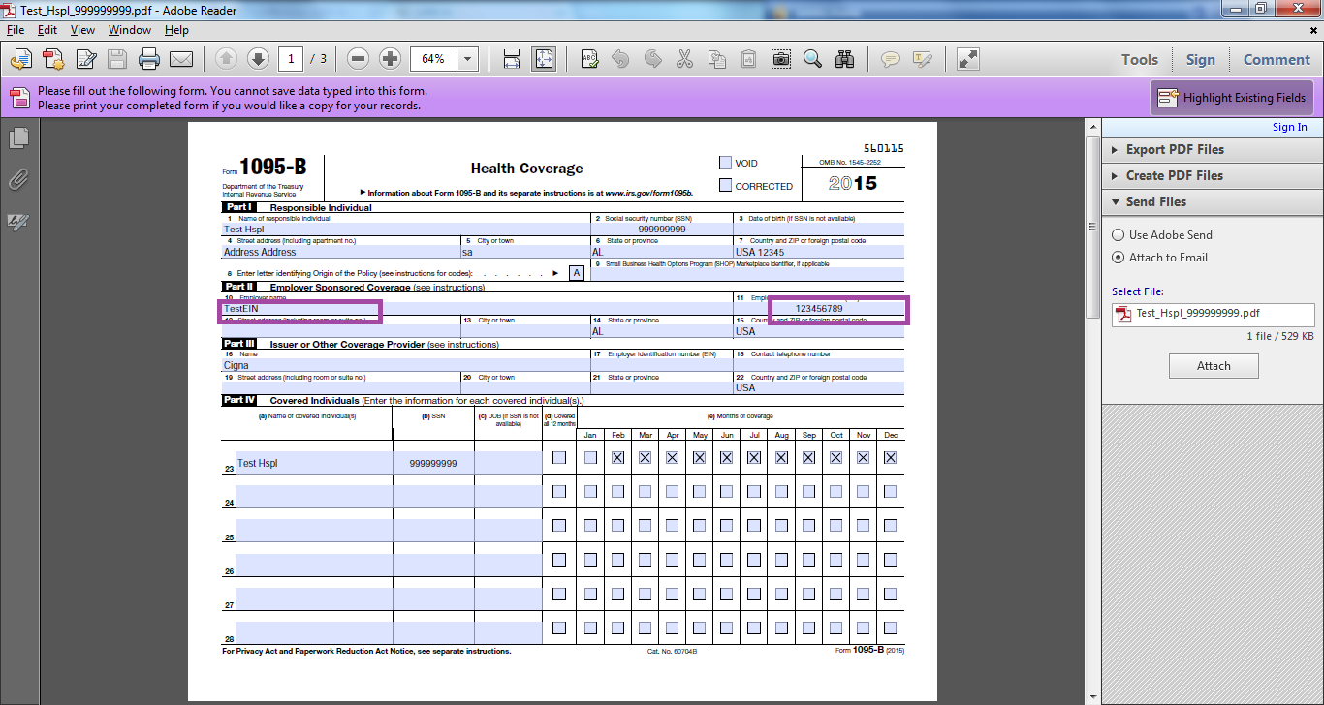Image resolution: width=1324 pixels, height=705 pixels.
Task: Switch to the Comment pane tab
Action: (x=1277, y=60)
